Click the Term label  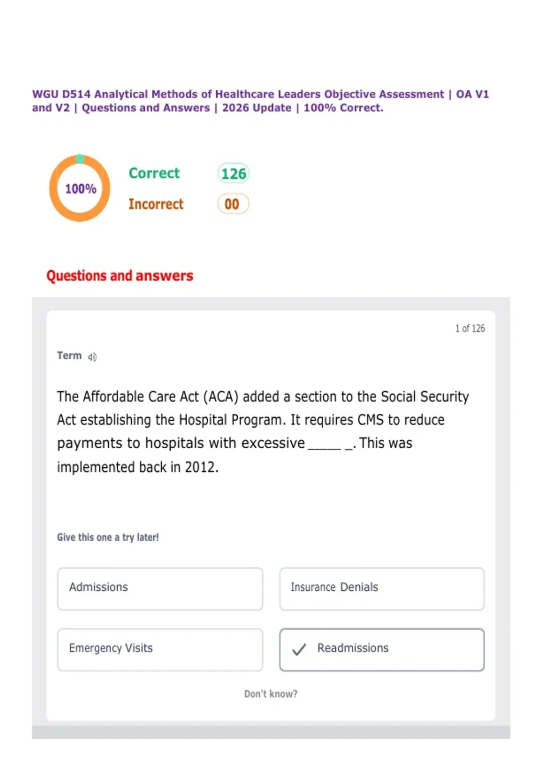coord(69,356)
